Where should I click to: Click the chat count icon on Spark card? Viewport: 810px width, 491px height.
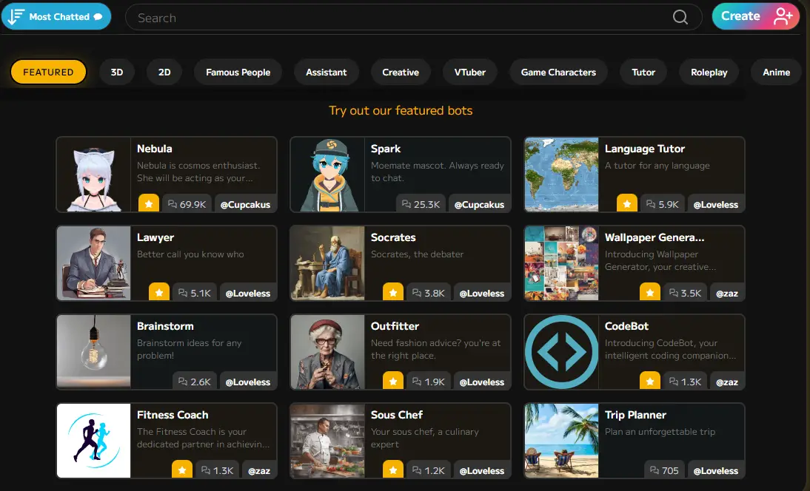pos(406,204)
